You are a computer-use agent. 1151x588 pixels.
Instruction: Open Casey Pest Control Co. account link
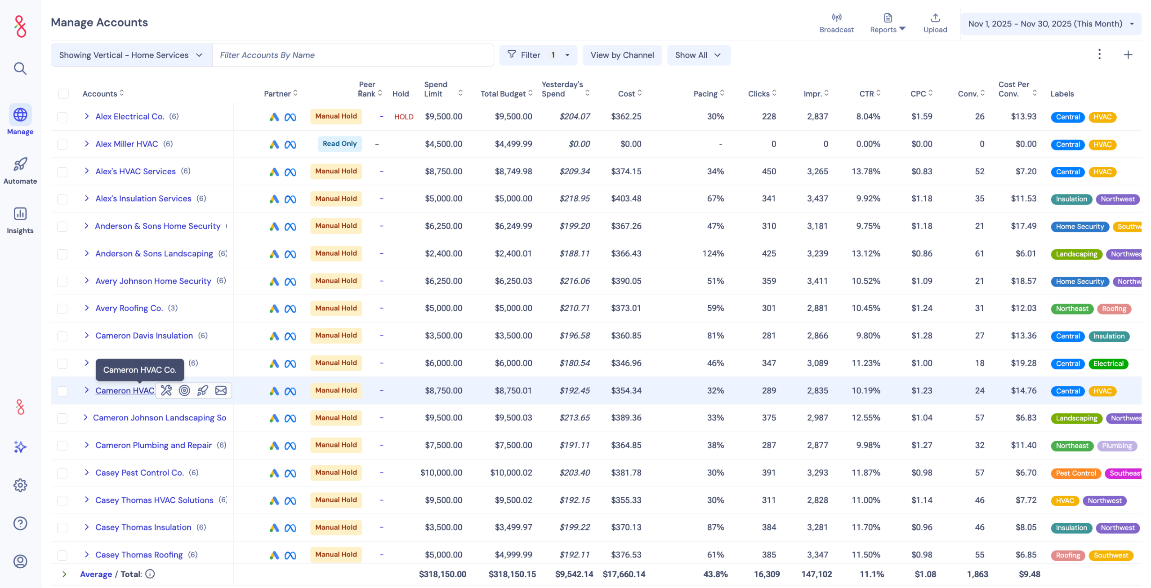coord(139,473)
